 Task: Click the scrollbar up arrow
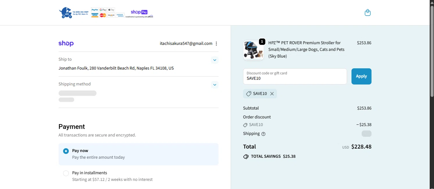[432, 2]
